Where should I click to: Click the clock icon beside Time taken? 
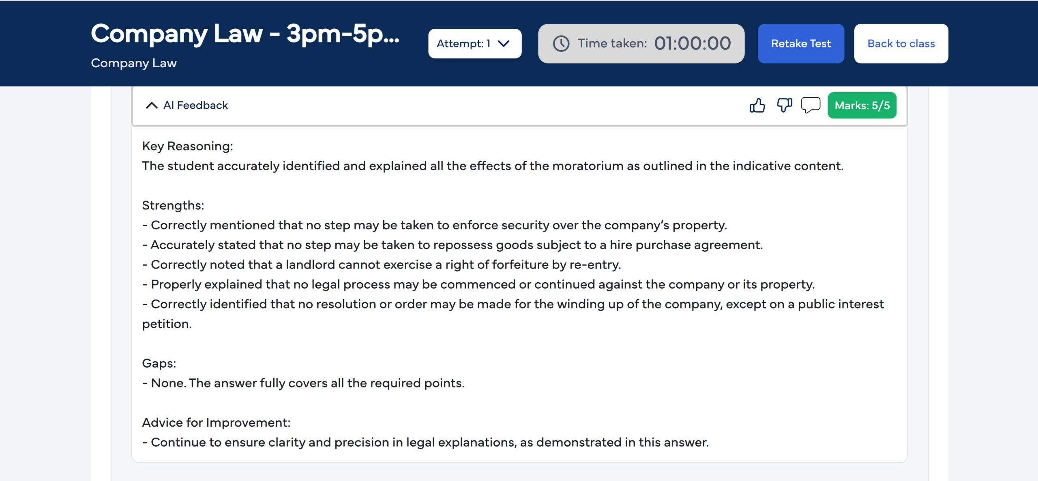click(x=561, y=44)
